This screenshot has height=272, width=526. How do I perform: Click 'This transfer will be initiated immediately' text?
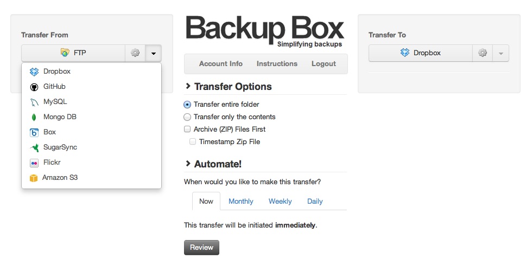point(251,225)
